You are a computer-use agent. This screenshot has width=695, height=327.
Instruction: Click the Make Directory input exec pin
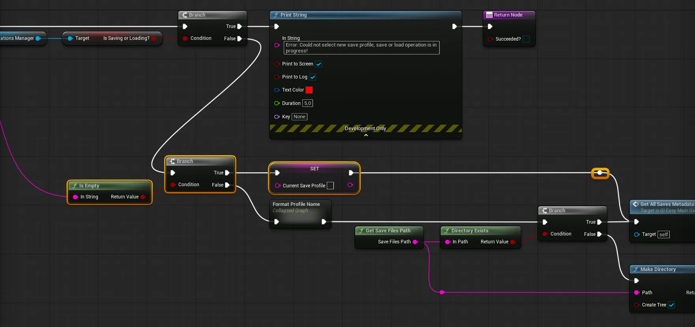point(637,281)
